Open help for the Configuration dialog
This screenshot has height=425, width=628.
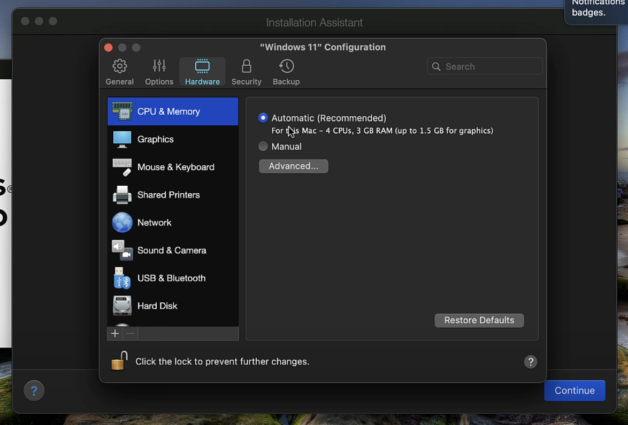tap(530, 362)
